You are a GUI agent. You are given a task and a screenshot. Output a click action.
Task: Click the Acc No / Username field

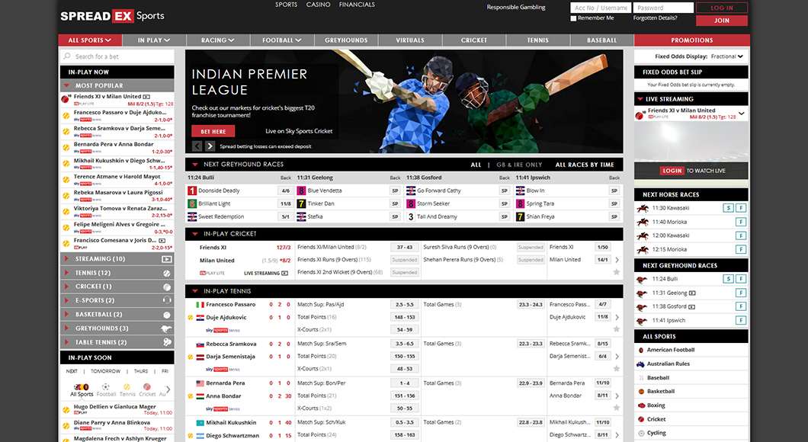click(x=601, y=8)
